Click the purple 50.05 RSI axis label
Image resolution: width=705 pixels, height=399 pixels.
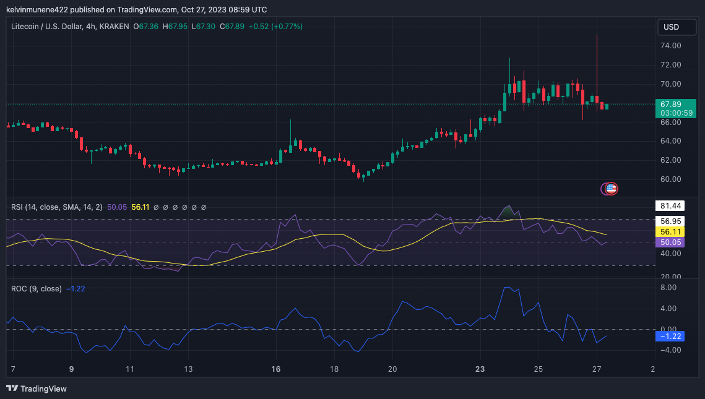670,242
